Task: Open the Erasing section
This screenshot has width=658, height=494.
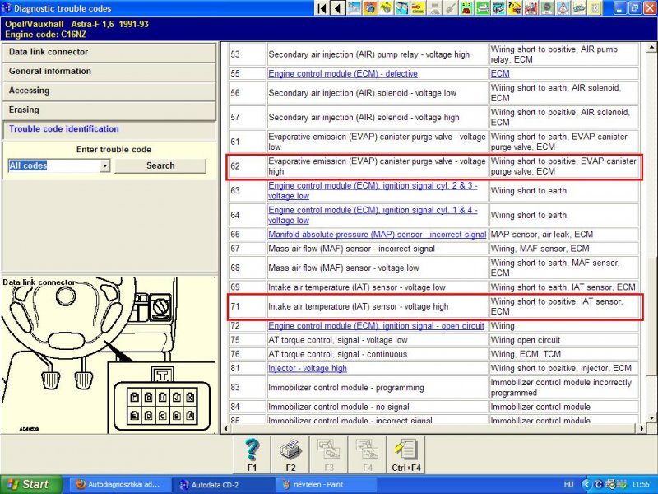Action: point(109,110)
